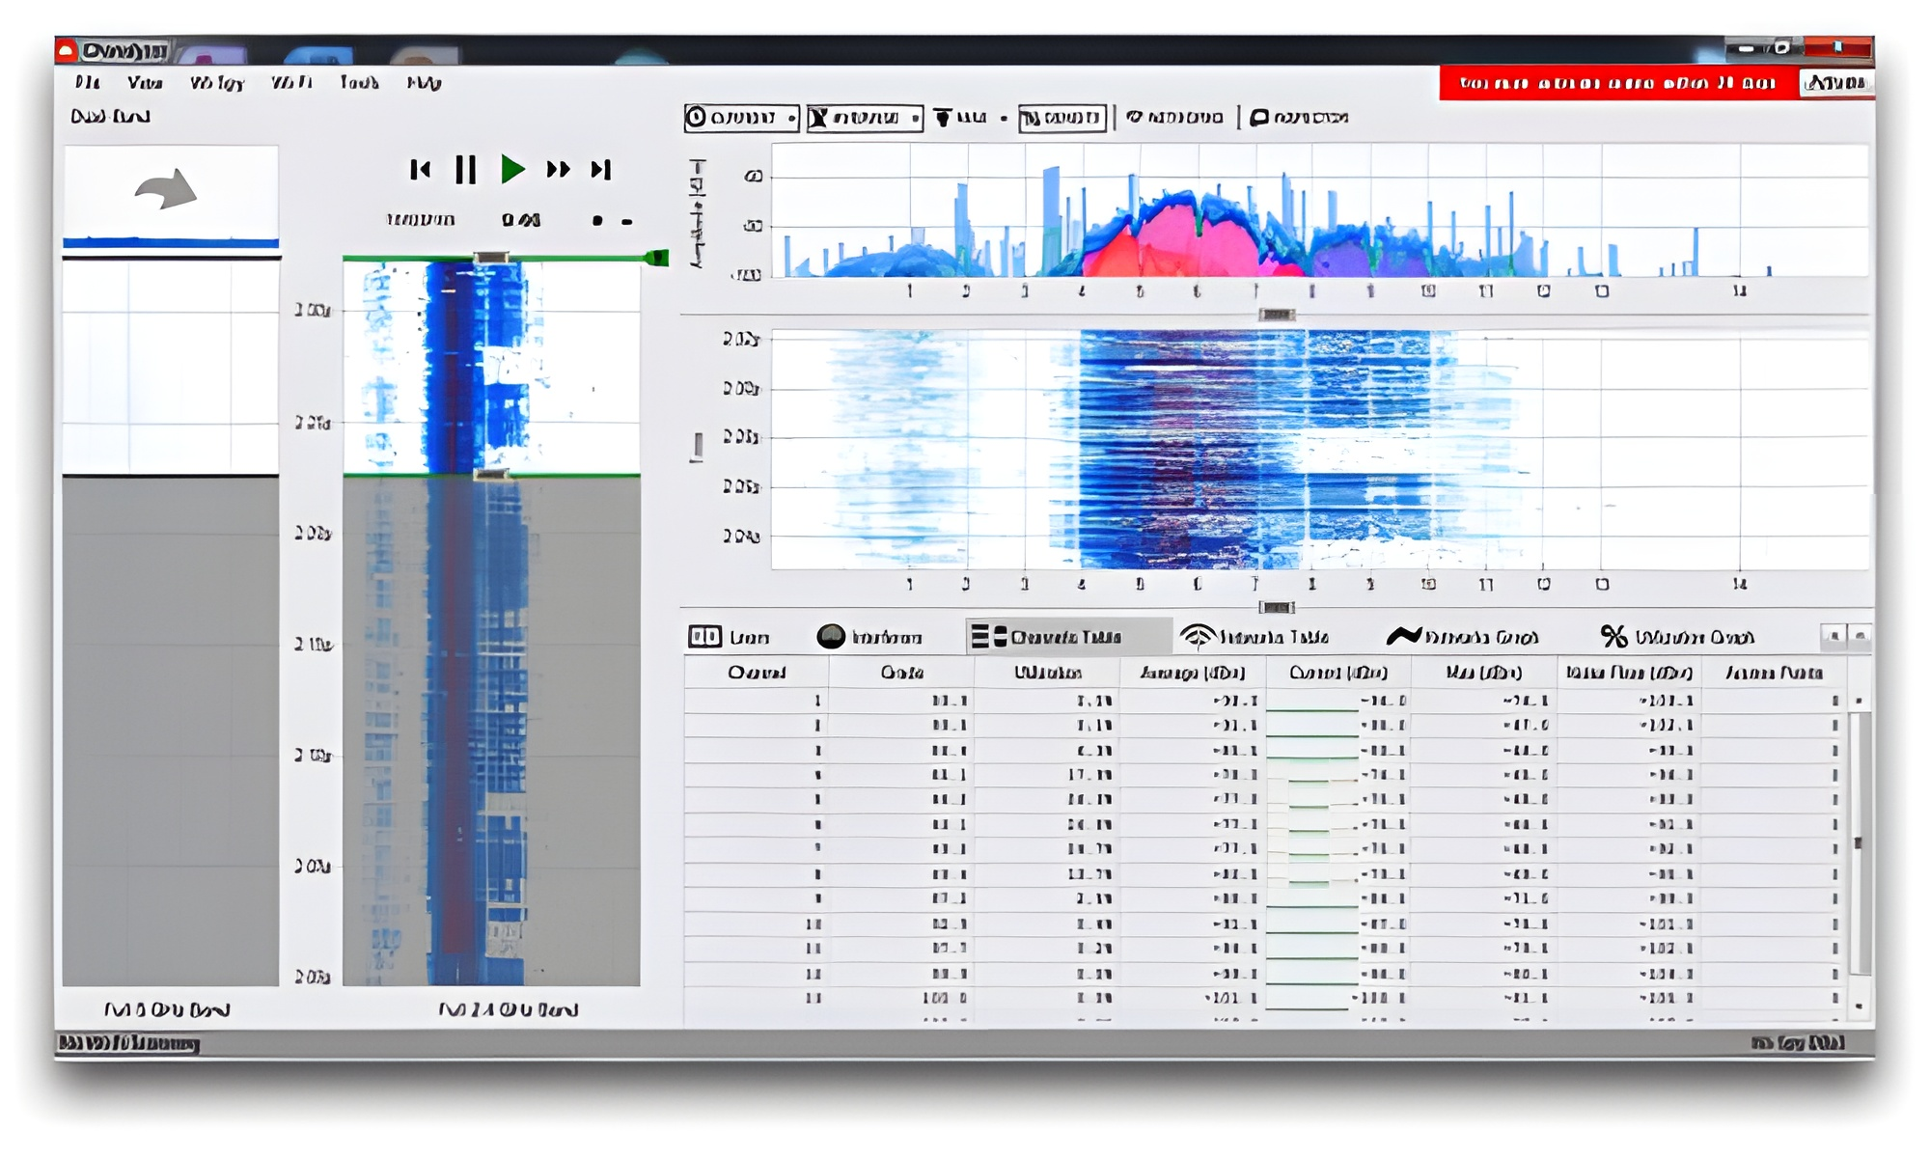
Task: Open the first toolbar dropdown with clock icon
Action: [740, 118]
